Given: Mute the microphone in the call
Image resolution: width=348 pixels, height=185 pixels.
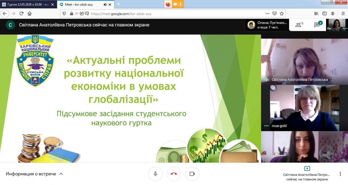Looking at the screenshot, I should click(x=155, y=174).
